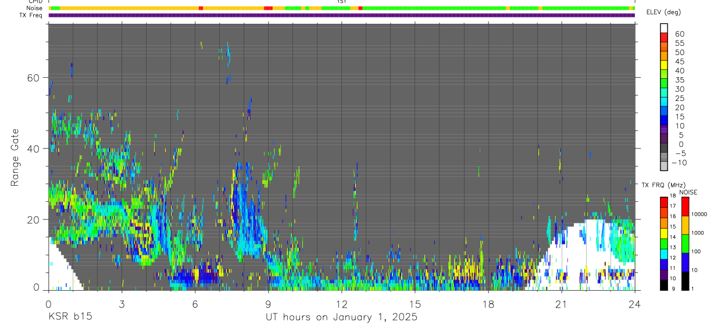Click the white top elevation legend box

click(664, 28)
